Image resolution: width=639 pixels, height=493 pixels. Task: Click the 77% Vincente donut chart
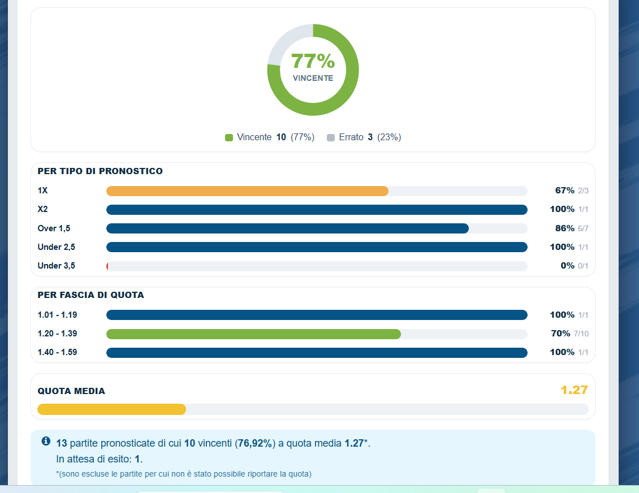pos(313,70)
